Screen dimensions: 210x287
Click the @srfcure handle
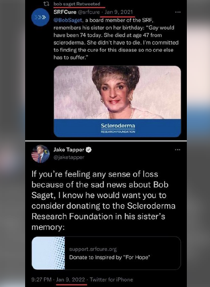pyautogui.click(x=89, y=12)
